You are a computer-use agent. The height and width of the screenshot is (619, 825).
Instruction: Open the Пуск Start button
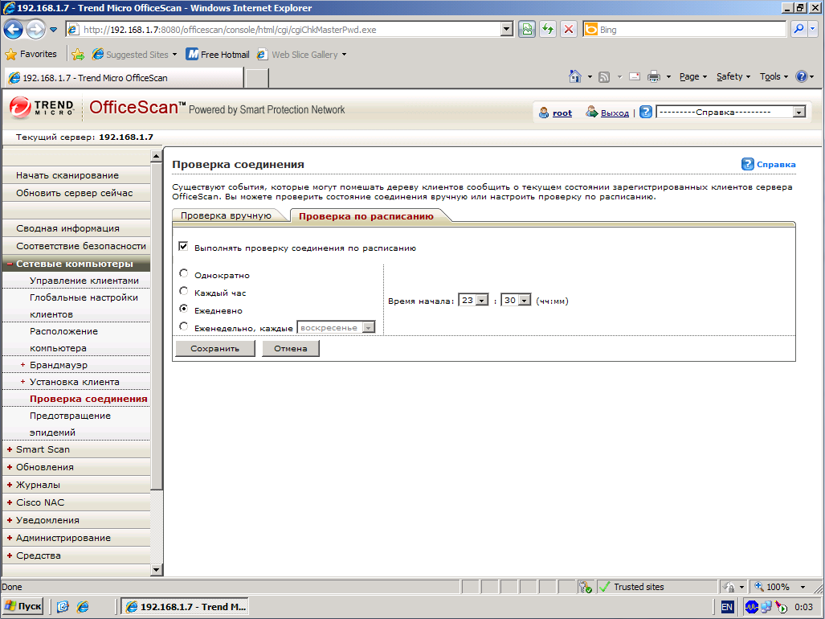(x=22, y=606)
